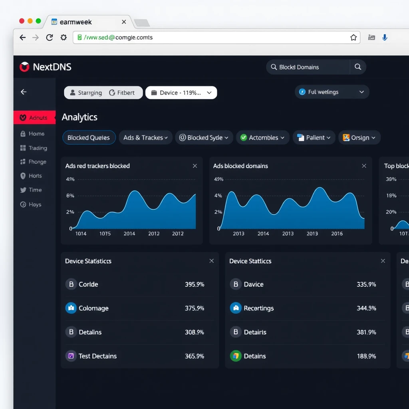
Task: Open a new browser tab
Action: (x=142, y=23)
